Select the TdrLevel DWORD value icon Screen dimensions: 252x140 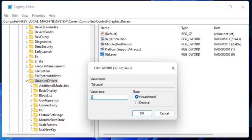(x=102, y=55)
